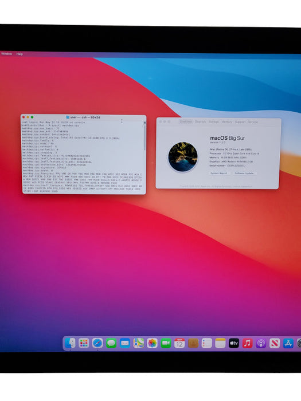The image size is (301, 401).
Task: Click the Last login line in Terminal
Action: (x=53, y=122)
